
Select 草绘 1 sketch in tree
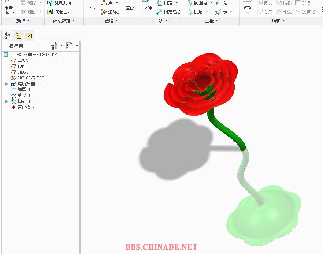[x=21, y=96]
